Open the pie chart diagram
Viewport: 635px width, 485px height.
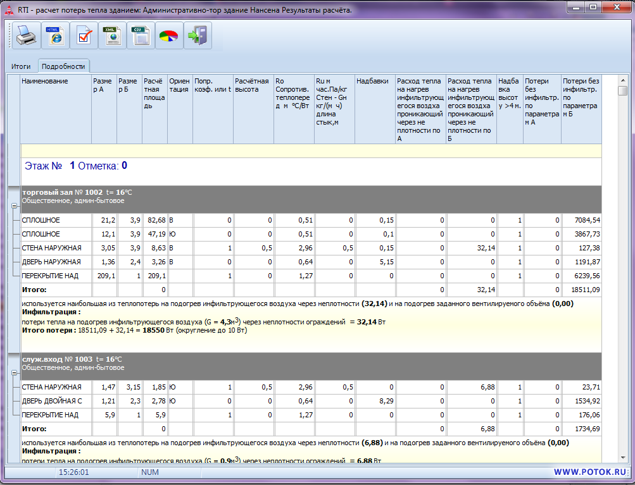click(169, 36)
